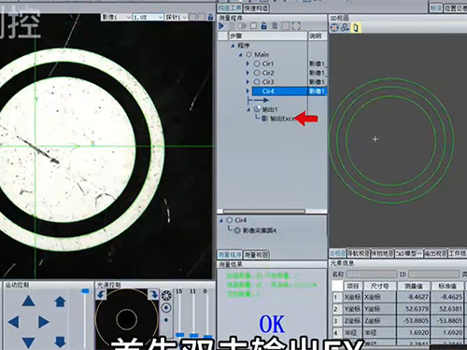Open the CAD模型 tab

[409, 254]
